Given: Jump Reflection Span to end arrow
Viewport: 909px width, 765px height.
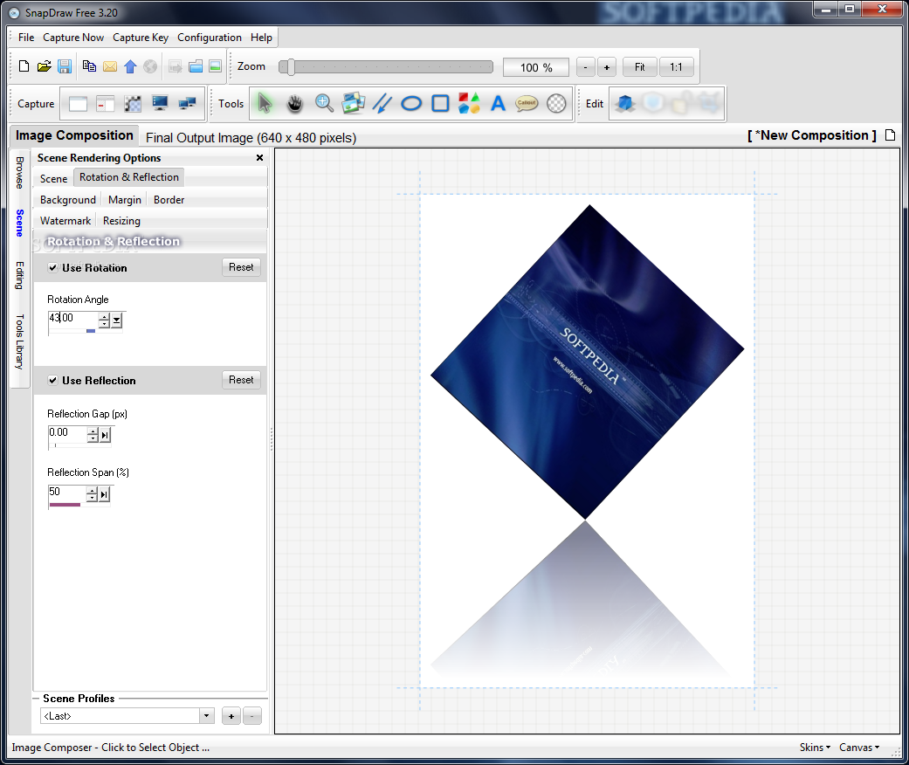Looking at the screenshot, I should (104, 493).
